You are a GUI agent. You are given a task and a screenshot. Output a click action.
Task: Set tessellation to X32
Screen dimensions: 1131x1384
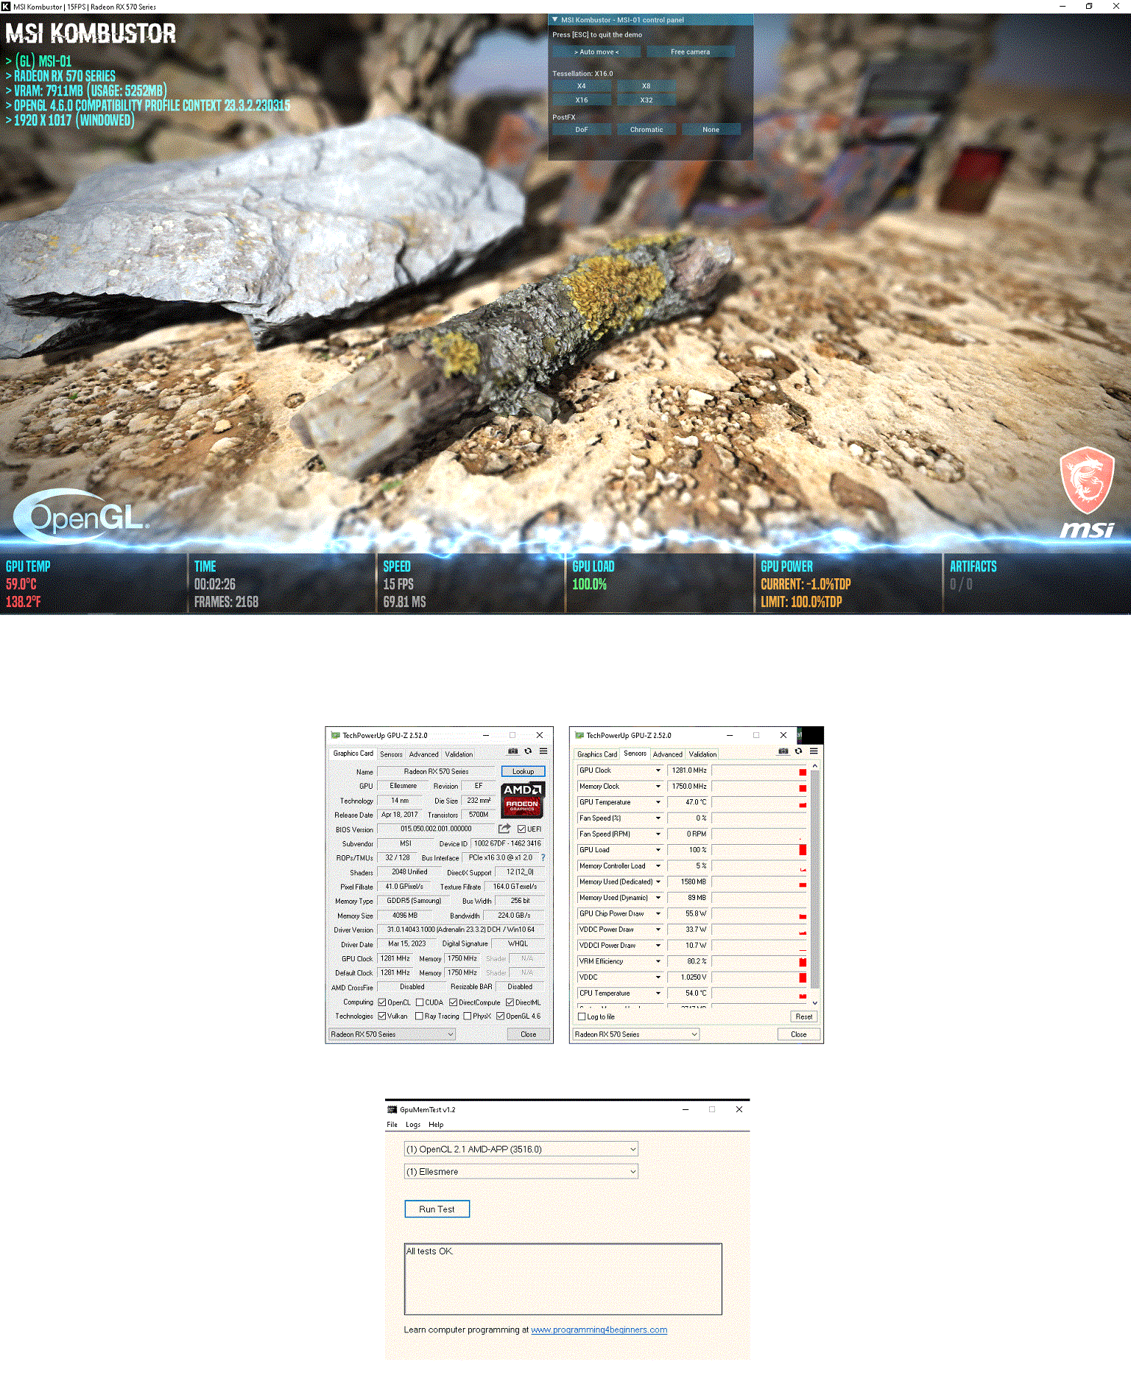pyautogui.click(x=646, y=99)
